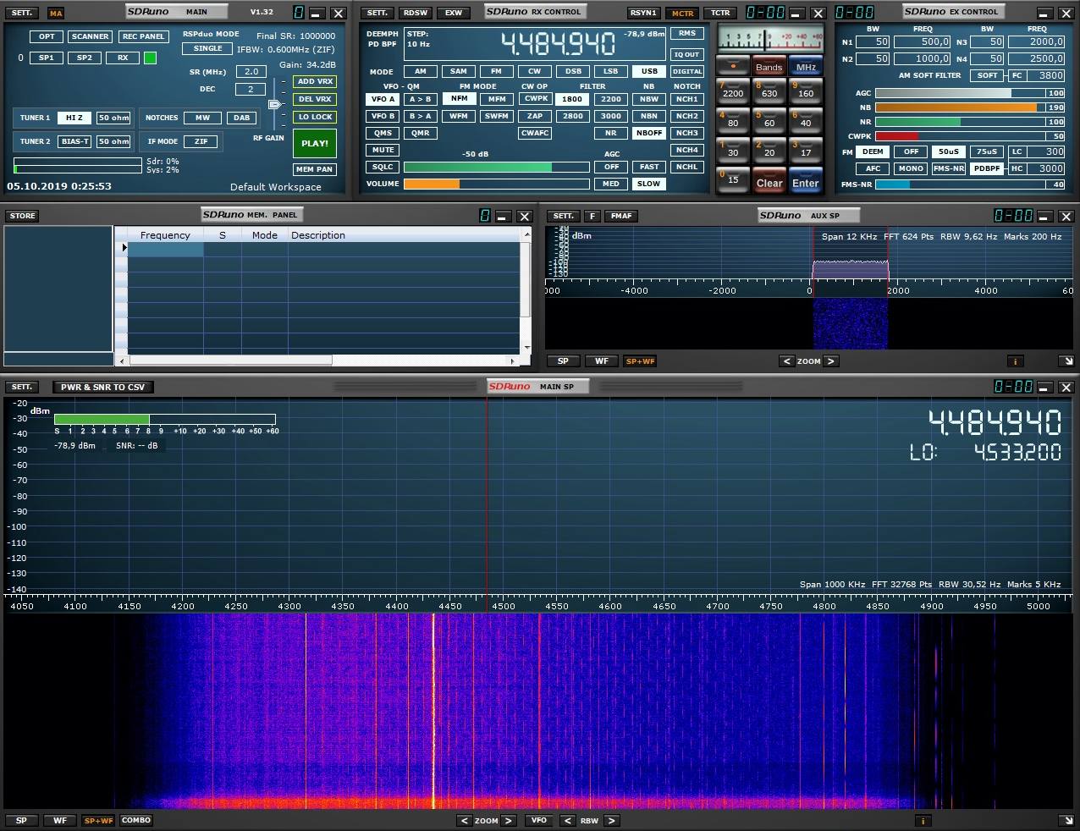This screenshot has width=1080, height=831.
Task: Select the 20 band key on keypad
Action: (x=769, y=151)
